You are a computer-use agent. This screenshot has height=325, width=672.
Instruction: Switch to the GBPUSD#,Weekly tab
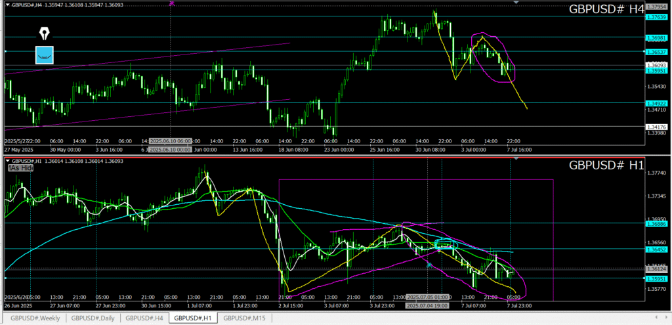tap(33, 318)
